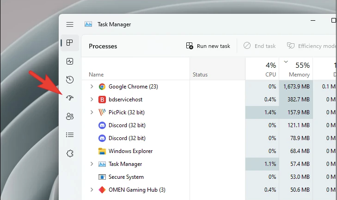
Task: Open the App history sidebar icon
Action: (70, 80)
